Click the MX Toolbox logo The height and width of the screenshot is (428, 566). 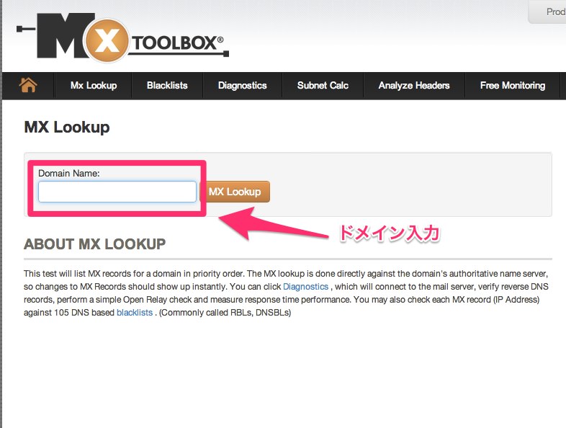122,37
